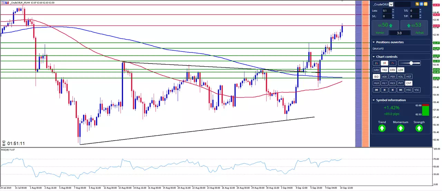This screenshot has width=442, height=191.
Task: Click the Strength up-arrow indicator
Action: coord(419,128)
